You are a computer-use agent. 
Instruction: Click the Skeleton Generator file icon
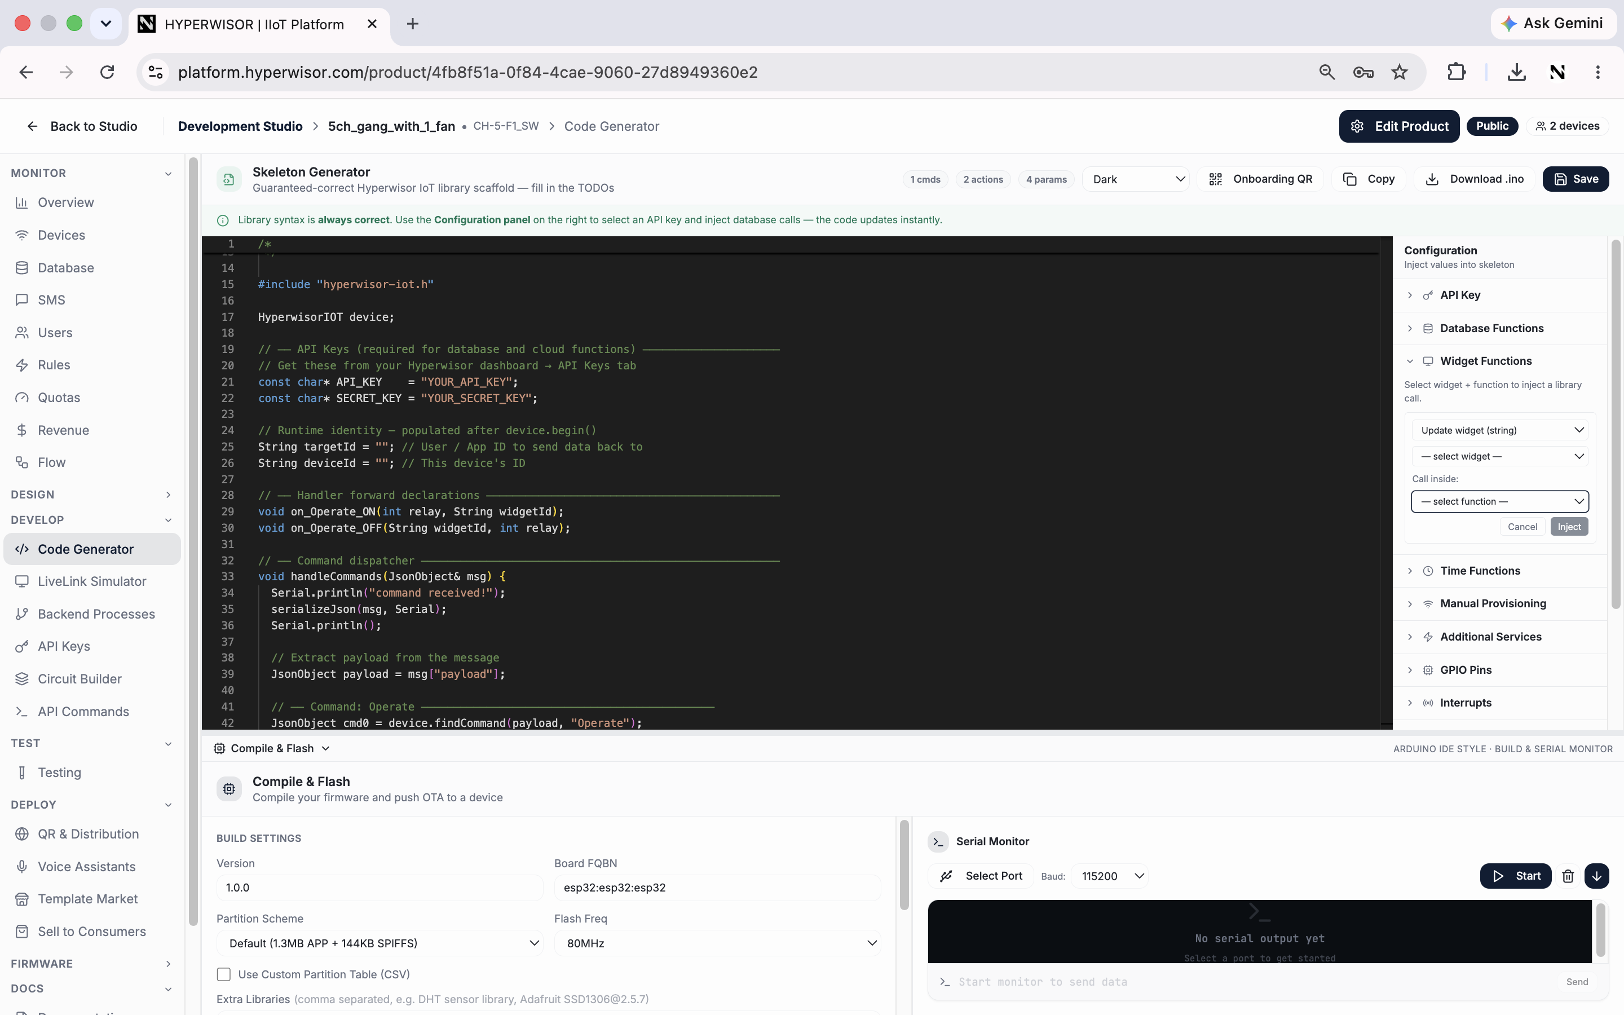click(x=229, y=179)
